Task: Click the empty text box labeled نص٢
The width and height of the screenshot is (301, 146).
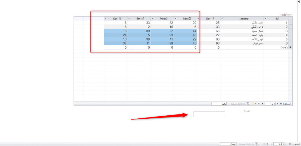Action: [209, 114]
